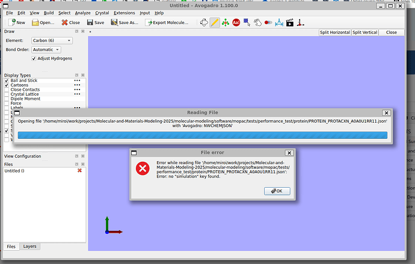
Task: Open the View menu
Action: tap(34, 13)
